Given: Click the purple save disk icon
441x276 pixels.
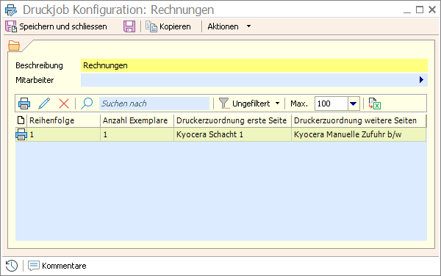Looking at the screenshot, I should (x=129, y=26).
